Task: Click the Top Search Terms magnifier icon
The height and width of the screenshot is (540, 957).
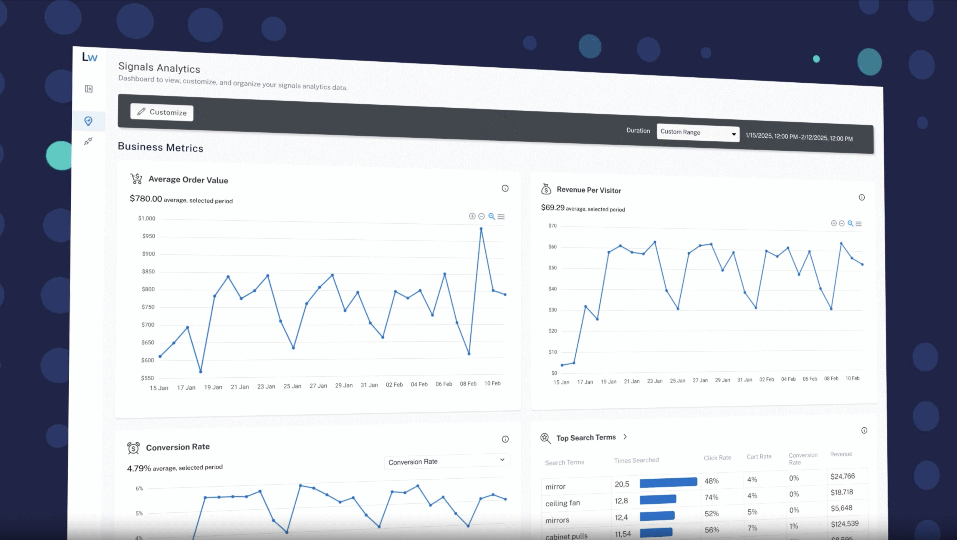Action: pyautogui.click(x=546, y=438)
